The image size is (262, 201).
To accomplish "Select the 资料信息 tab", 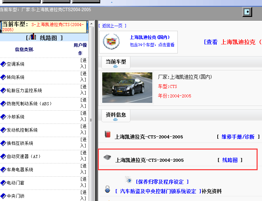I will coord(116,116).
